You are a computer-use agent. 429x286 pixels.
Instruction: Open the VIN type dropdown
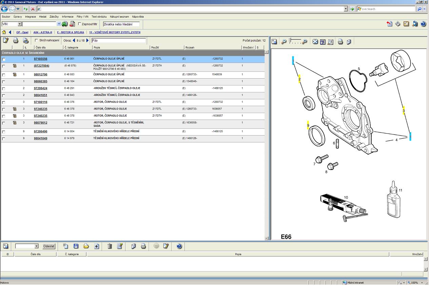19,24
